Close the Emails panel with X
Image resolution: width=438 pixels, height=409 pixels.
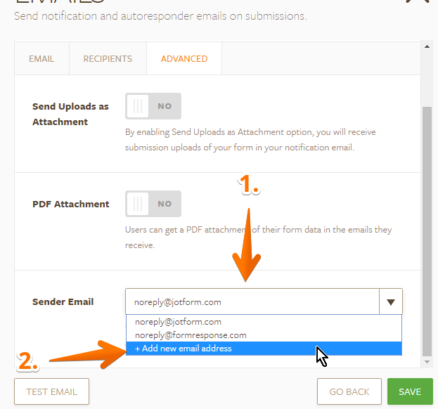click(x=418, y=2)
